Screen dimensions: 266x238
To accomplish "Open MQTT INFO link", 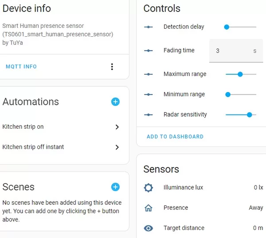I will pyautogui.click(x=21, y=66).
